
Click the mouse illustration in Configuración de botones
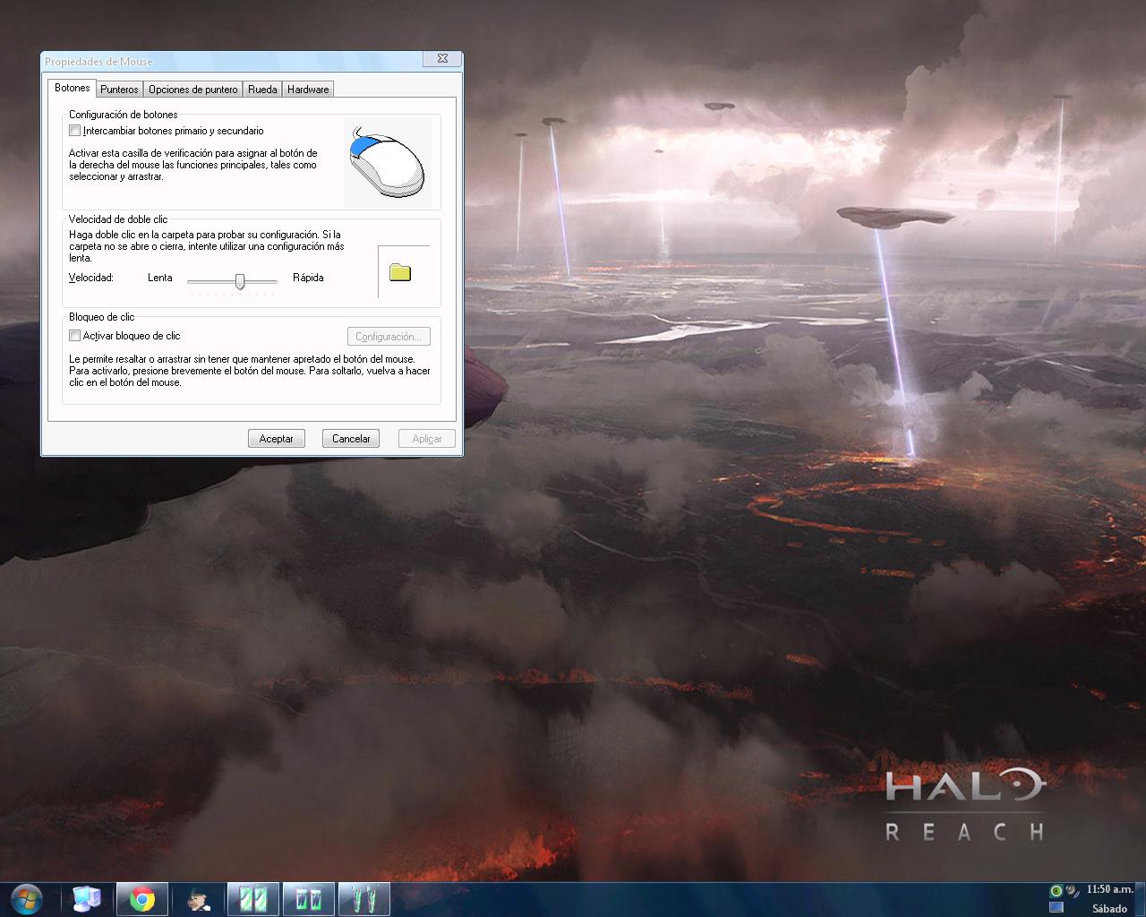tap(388, 161)
